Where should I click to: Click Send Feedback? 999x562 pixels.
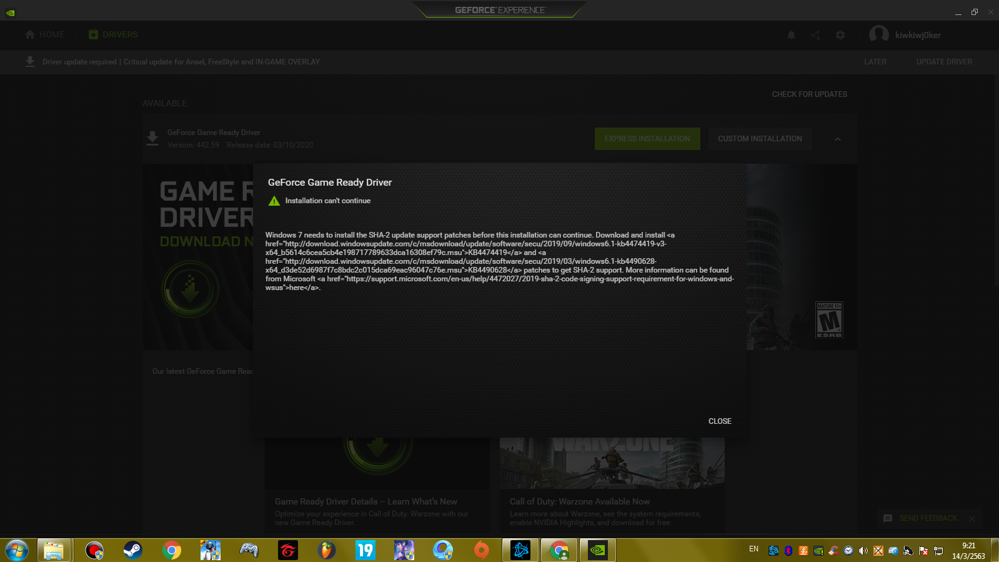click(928, 518)
